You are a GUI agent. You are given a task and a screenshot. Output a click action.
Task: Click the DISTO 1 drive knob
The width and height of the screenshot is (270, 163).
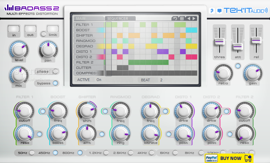184,111
